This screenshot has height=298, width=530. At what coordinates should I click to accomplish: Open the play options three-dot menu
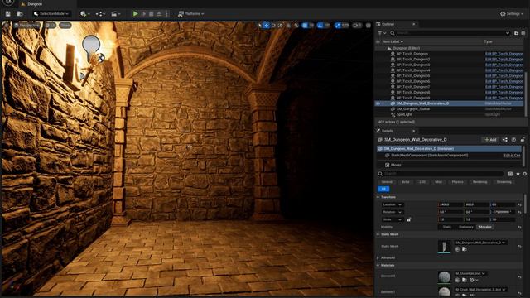coord(167,14)
